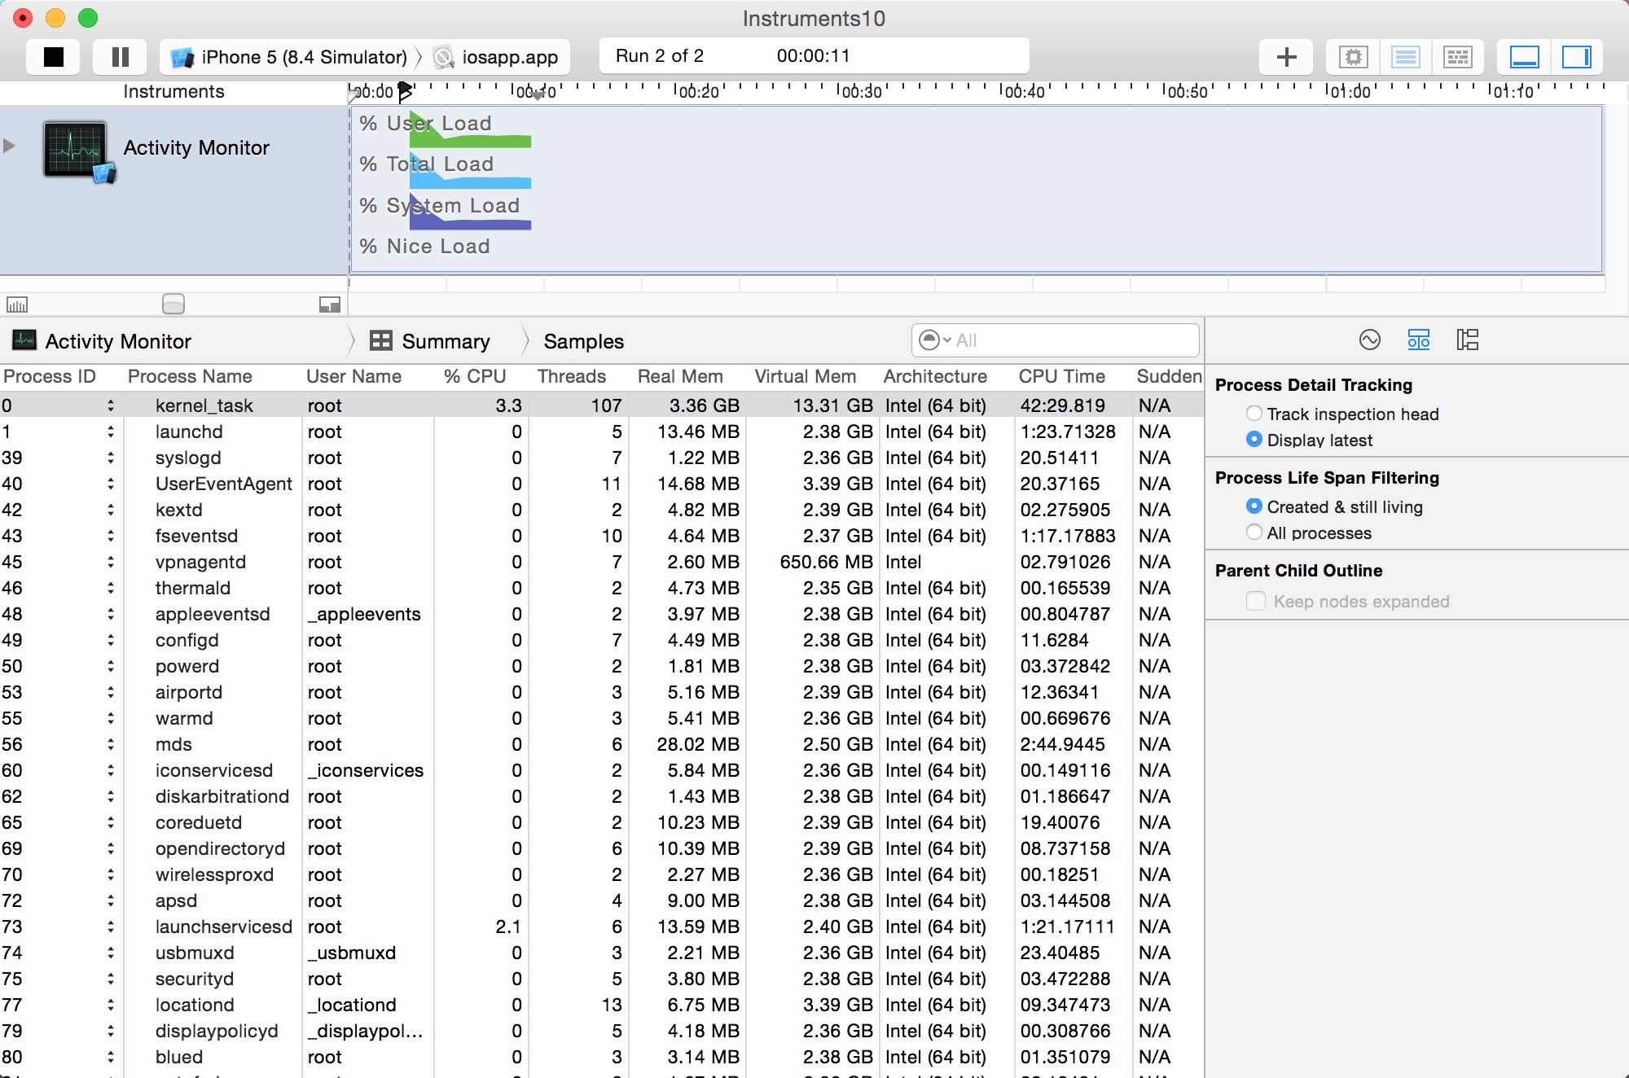Viewport: 1629px width, 1078px height.
Task: Switch to the CPU strategy view
Action: pyautogui.click(x=1353, y=57)
